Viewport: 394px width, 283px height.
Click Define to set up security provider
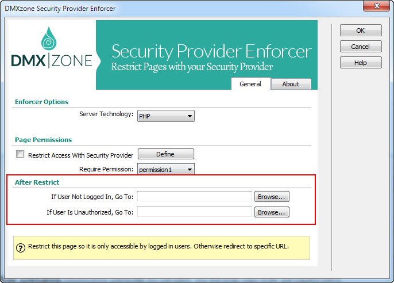coord(166,154)
